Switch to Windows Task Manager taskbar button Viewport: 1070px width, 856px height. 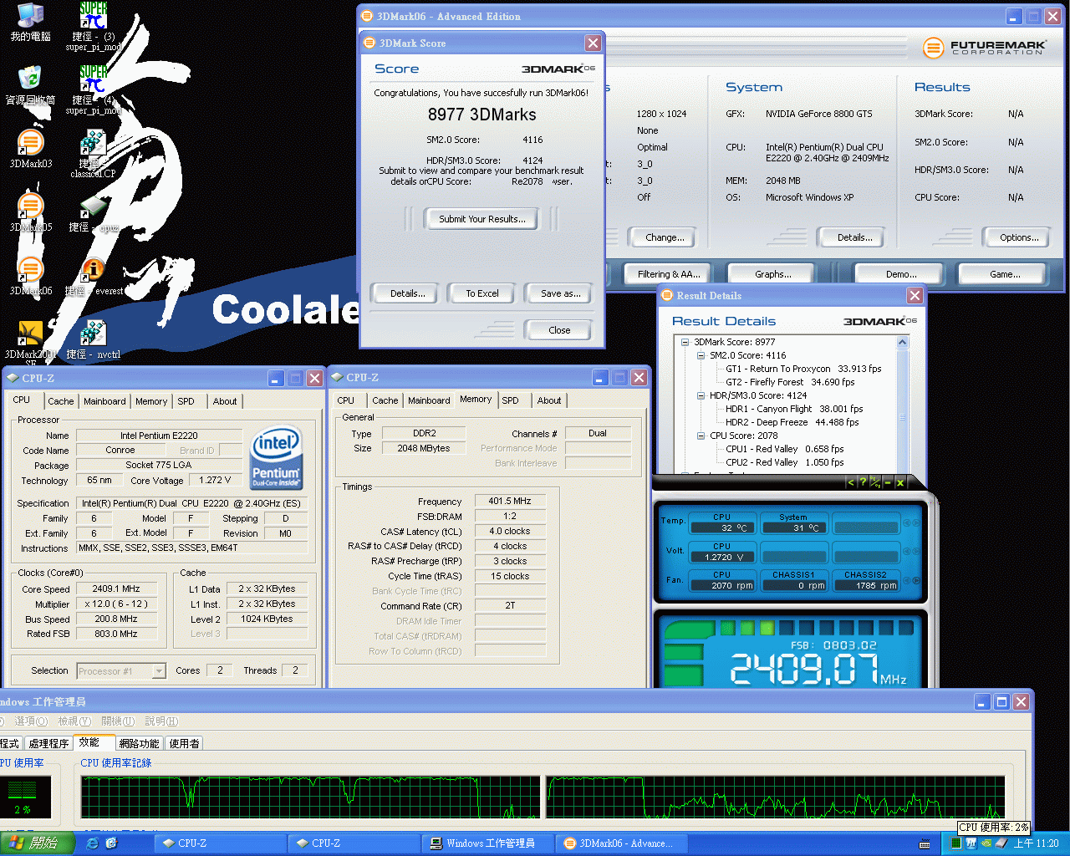click(x=490, y=843)
